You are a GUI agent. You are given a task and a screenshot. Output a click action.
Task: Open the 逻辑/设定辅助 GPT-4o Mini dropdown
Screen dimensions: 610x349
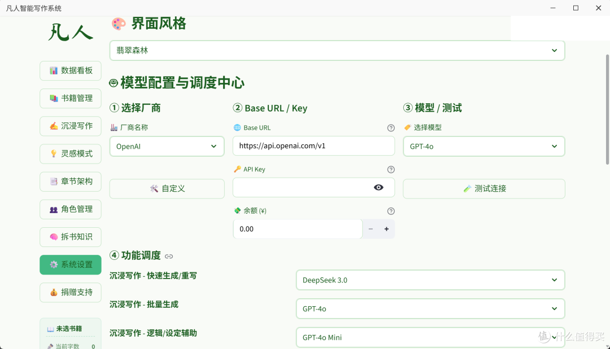(430, 337)
